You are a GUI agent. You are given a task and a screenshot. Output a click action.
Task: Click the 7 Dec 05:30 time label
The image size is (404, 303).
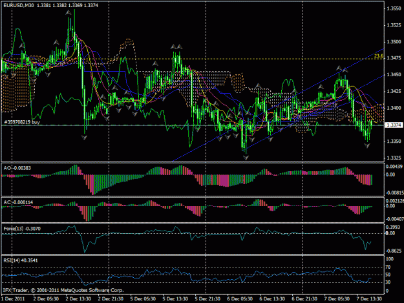tap(337, 299)
